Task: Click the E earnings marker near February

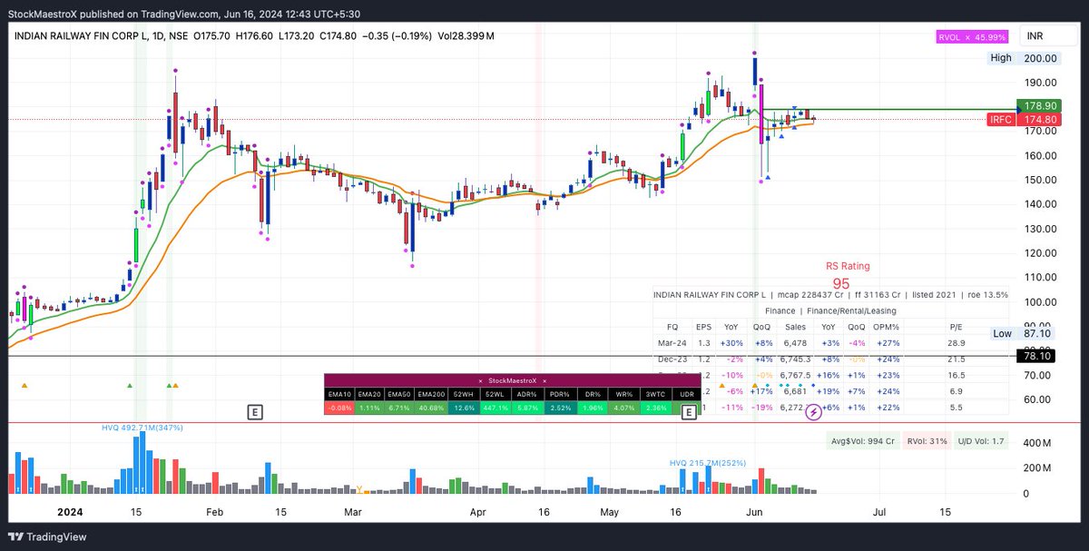Action: click(256, 412)
